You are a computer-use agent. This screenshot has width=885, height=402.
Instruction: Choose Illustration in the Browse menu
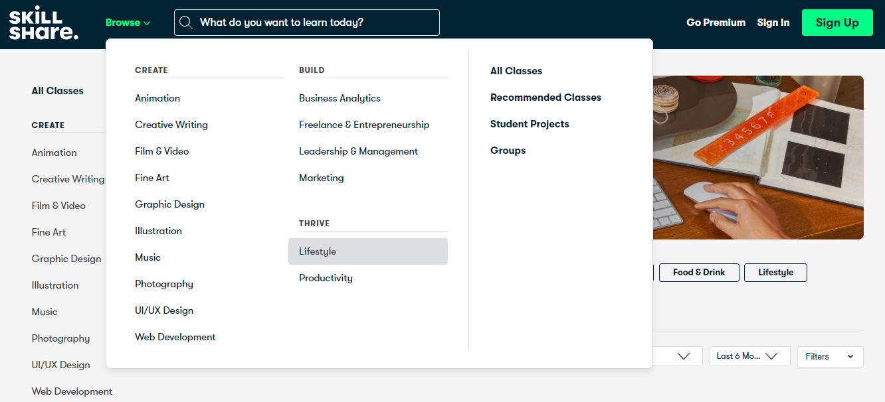tap(158, 231)
